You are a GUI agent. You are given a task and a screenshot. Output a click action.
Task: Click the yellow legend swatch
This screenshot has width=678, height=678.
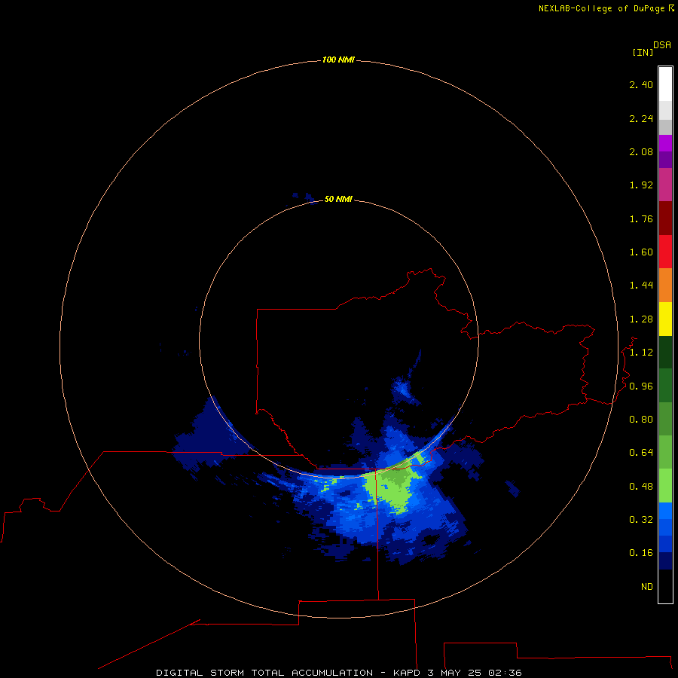(665, 319)
